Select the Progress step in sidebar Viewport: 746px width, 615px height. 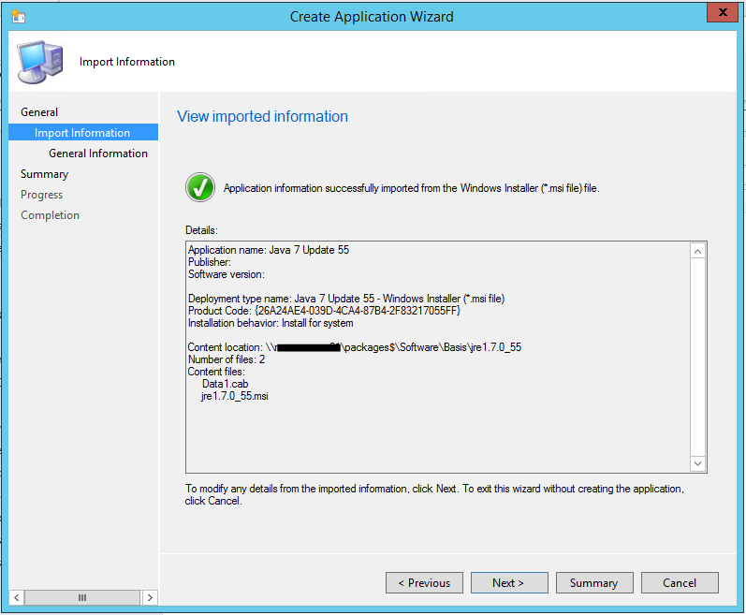[42, 195]
